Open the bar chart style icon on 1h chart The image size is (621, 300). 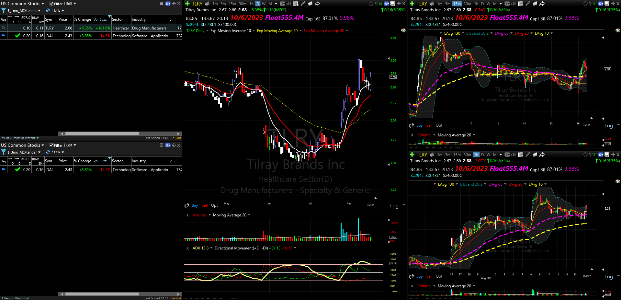514,155
